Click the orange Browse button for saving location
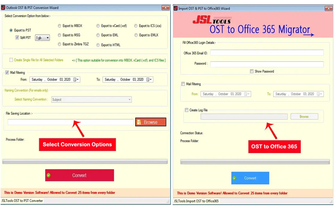 [150, 122]
